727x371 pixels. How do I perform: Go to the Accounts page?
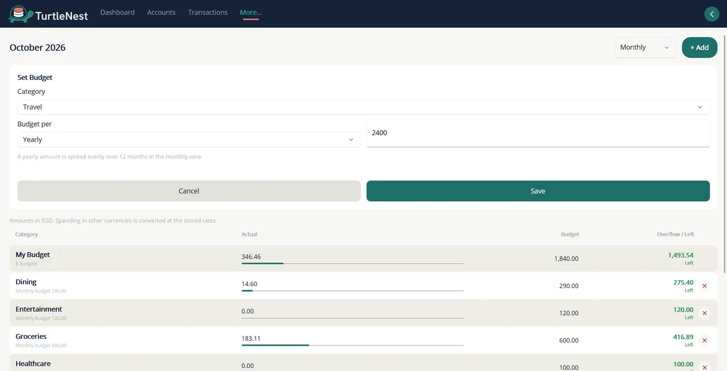coord(161,12)
